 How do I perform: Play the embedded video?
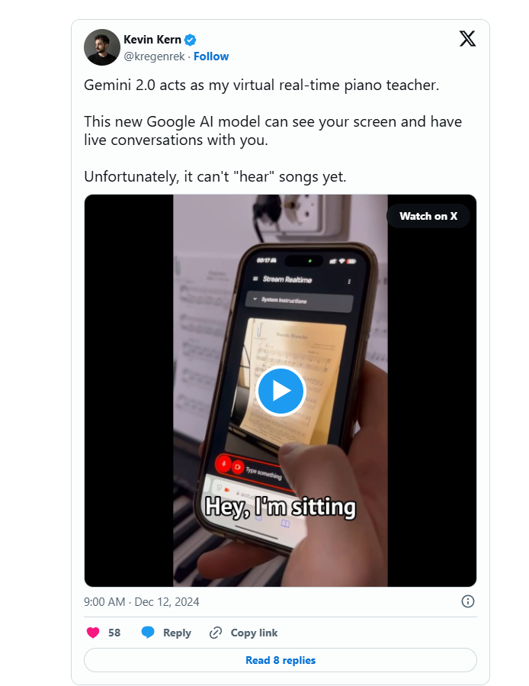click(x=281, y=391)
